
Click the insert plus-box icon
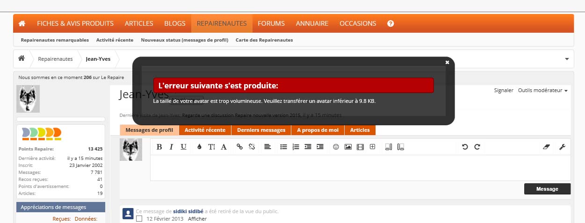tap(372, 147)
